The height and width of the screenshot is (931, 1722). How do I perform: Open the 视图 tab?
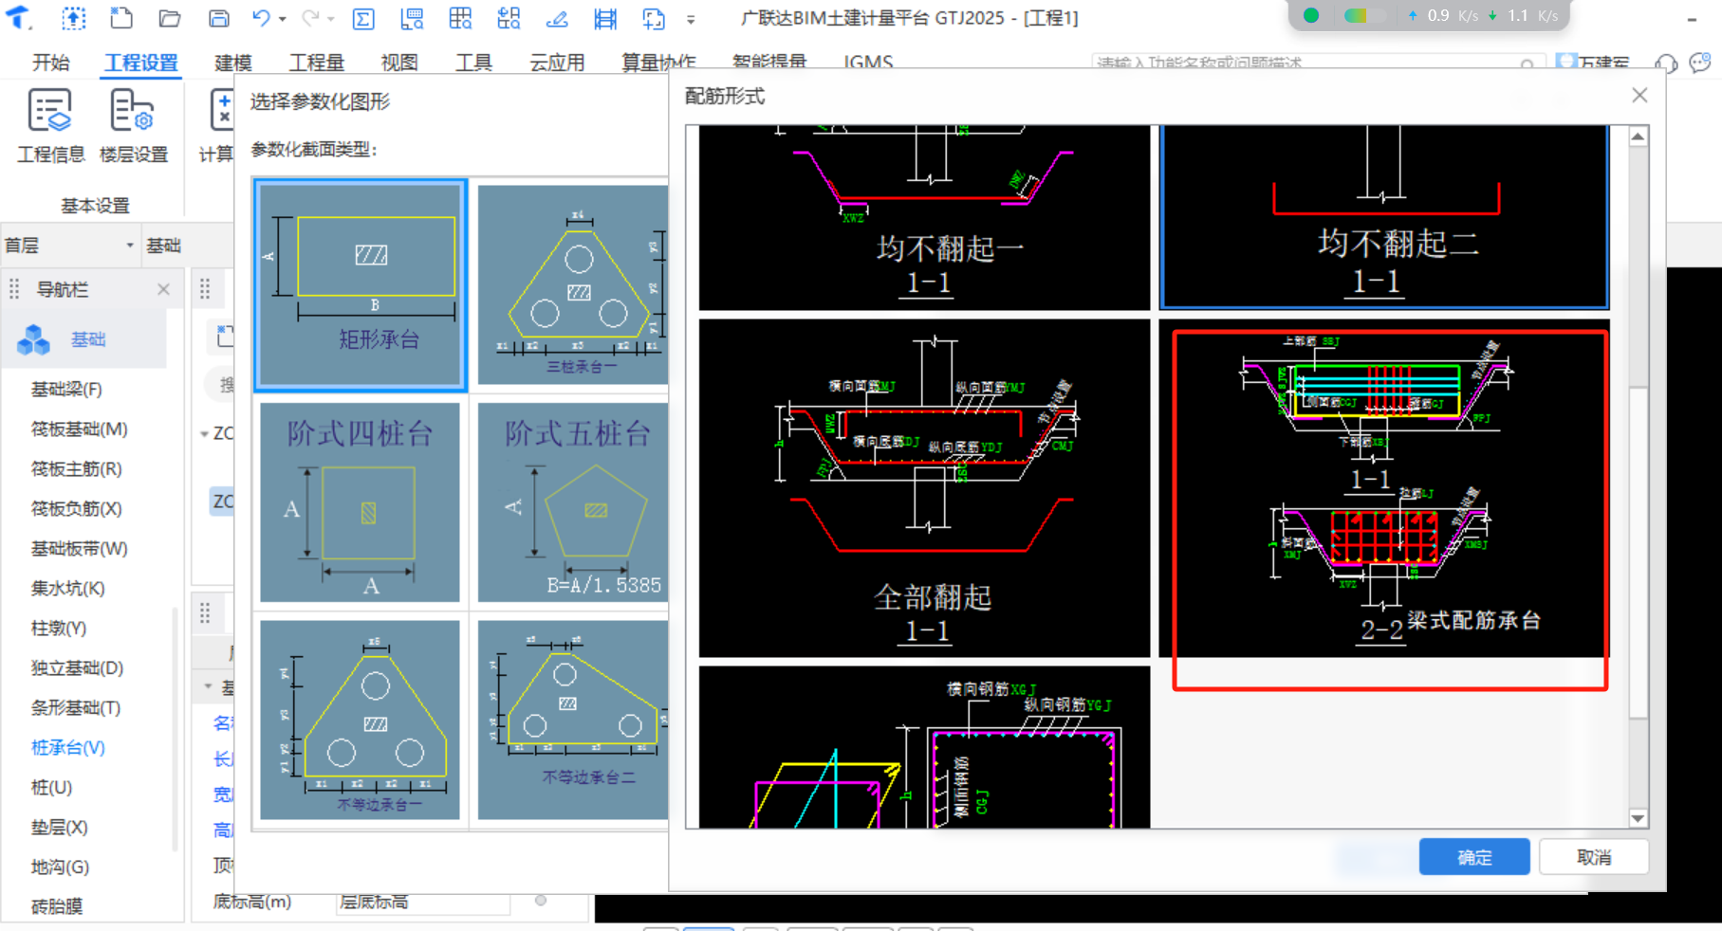pos(399,63)
